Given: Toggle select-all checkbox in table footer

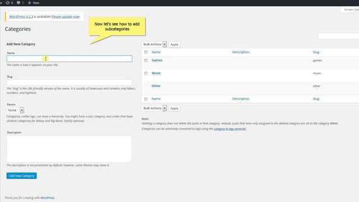Looking at the screenshot, I should coord(146,99).
